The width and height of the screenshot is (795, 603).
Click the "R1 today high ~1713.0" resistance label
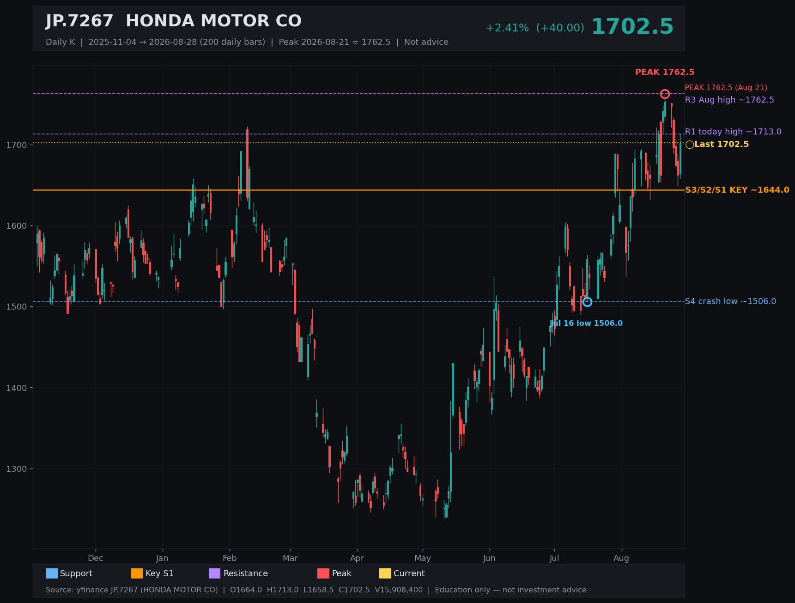[x=733, y=132]
